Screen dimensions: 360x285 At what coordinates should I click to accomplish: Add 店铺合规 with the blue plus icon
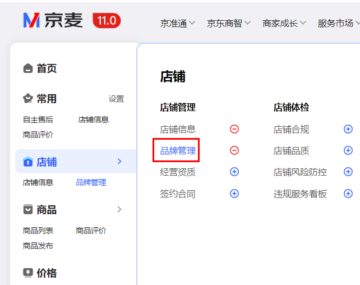click(x=348, y=129)
